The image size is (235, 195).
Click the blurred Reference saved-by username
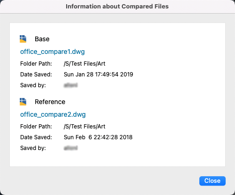tap(71, 148)
